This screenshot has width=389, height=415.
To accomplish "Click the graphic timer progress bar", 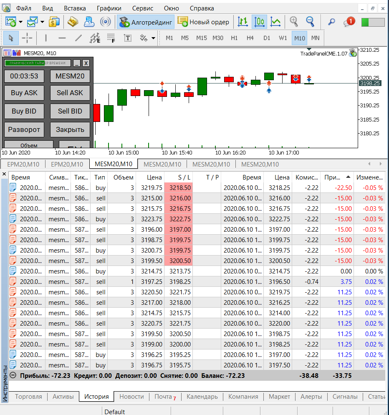I will point(38,63).
